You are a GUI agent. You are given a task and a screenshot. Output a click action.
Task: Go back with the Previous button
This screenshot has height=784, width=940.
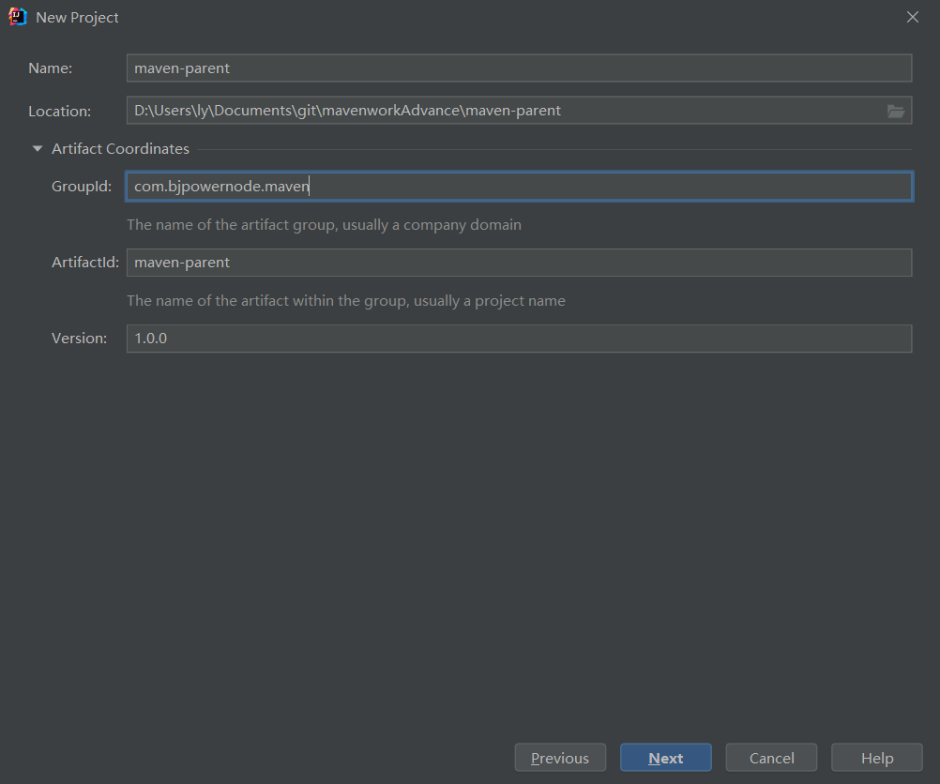tap(560, 759)
